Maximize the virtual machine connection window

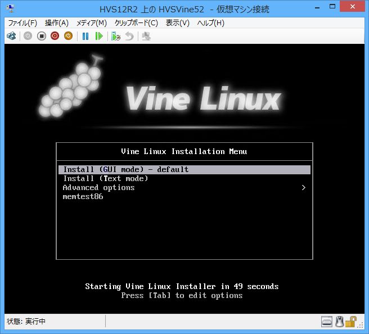click(x=332, y=7)
